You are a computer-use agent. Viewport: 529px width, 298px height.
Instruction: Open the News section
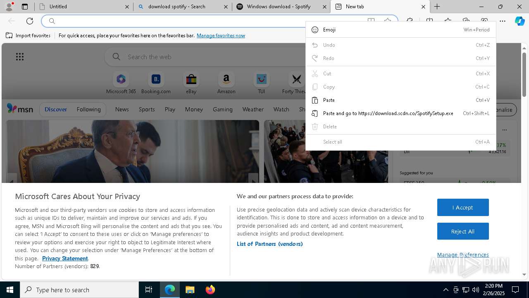(122, 109)
